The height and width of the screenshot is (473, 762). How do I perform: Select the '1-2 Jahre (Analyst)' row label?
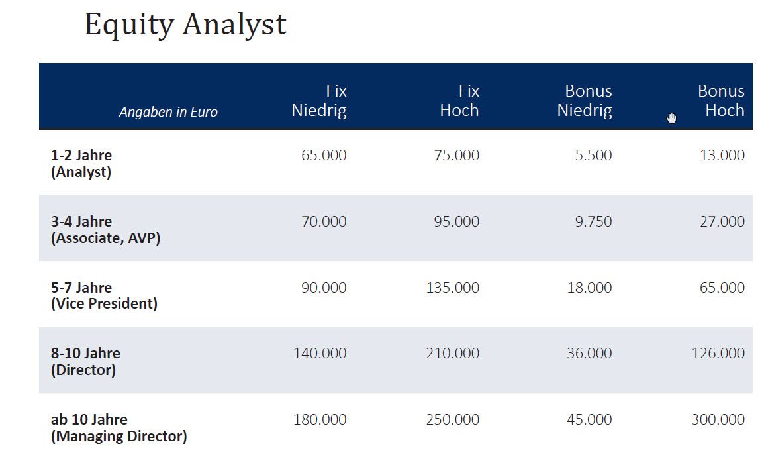(81, 164)
